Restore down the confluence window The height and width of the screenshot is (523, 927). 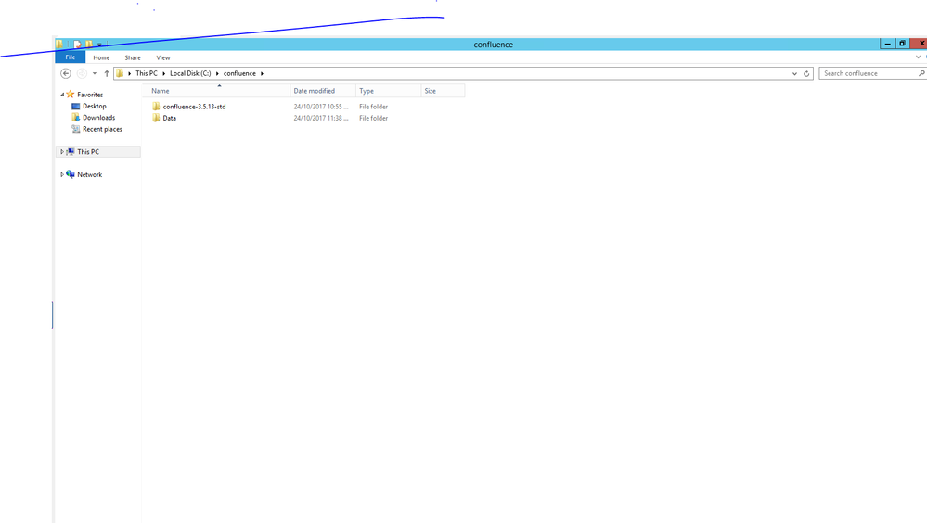pos(902,44)
